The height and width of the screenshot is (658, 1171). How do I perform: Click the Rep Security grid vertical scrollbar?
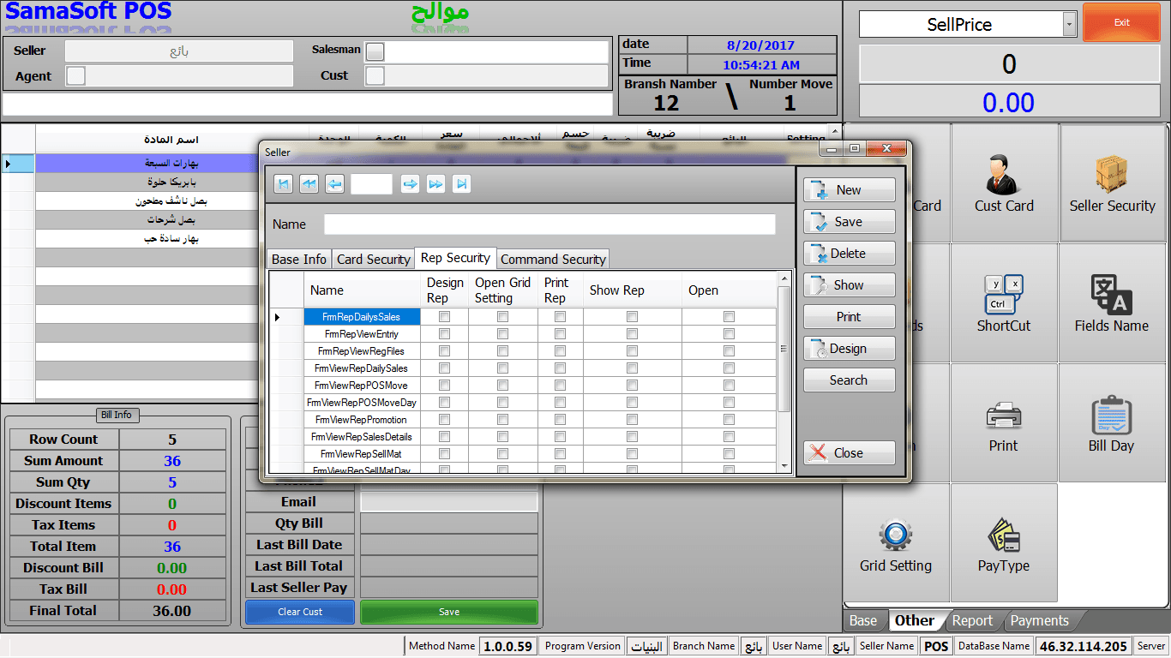tap(784, 372)
